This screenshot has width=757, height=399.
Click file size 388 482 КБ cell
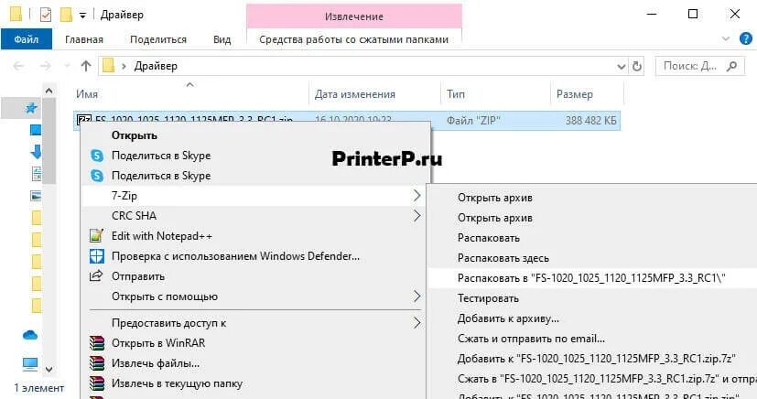click(591, 121)
